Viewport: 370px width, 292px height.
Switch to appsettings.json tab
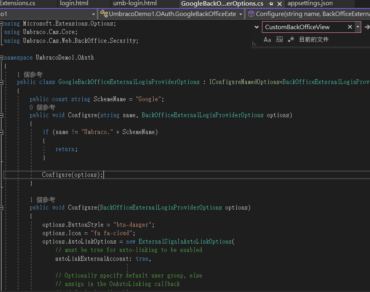tap(310, 3)
